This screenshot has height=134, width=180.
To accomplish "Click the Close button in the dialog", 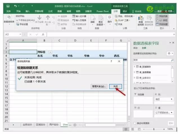I will 115,86.
